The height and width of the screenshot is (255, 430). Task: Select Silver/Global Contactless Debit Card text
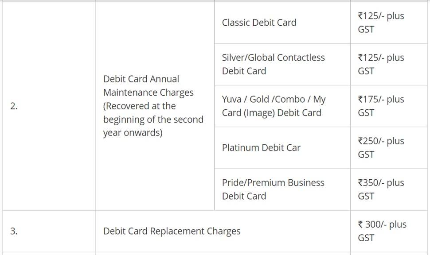(x=273, y=64)
